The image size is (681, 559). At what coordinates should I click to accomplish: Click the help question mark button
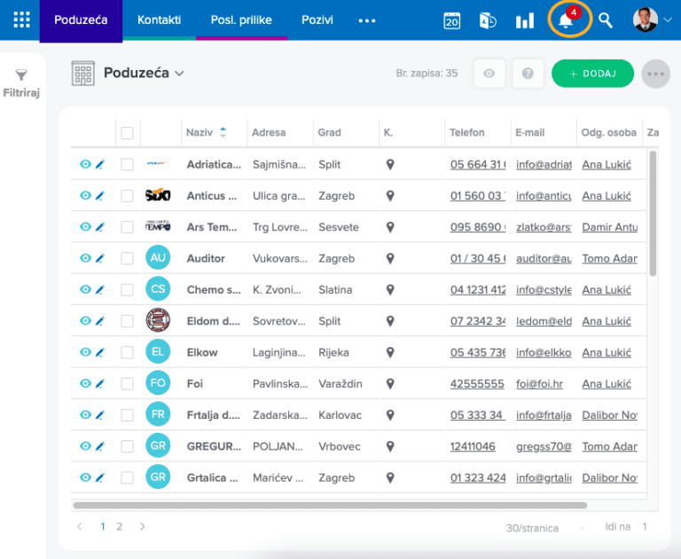coord(528,74)
